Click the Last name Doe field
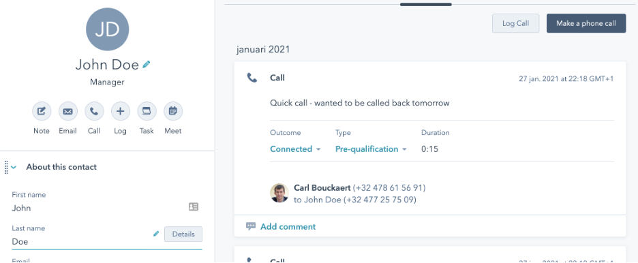 (x=106, y=241)
